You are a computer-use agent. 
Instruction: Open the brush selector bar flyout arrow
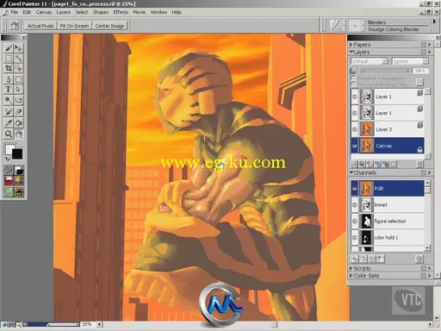point(434,22)
